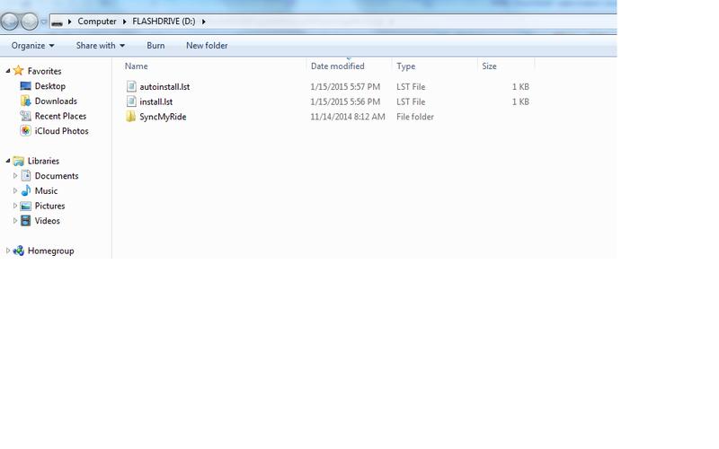The height and width of the screenshot is (449, 719).
Task: Open the Organize menu
Action: click(32, 46)
